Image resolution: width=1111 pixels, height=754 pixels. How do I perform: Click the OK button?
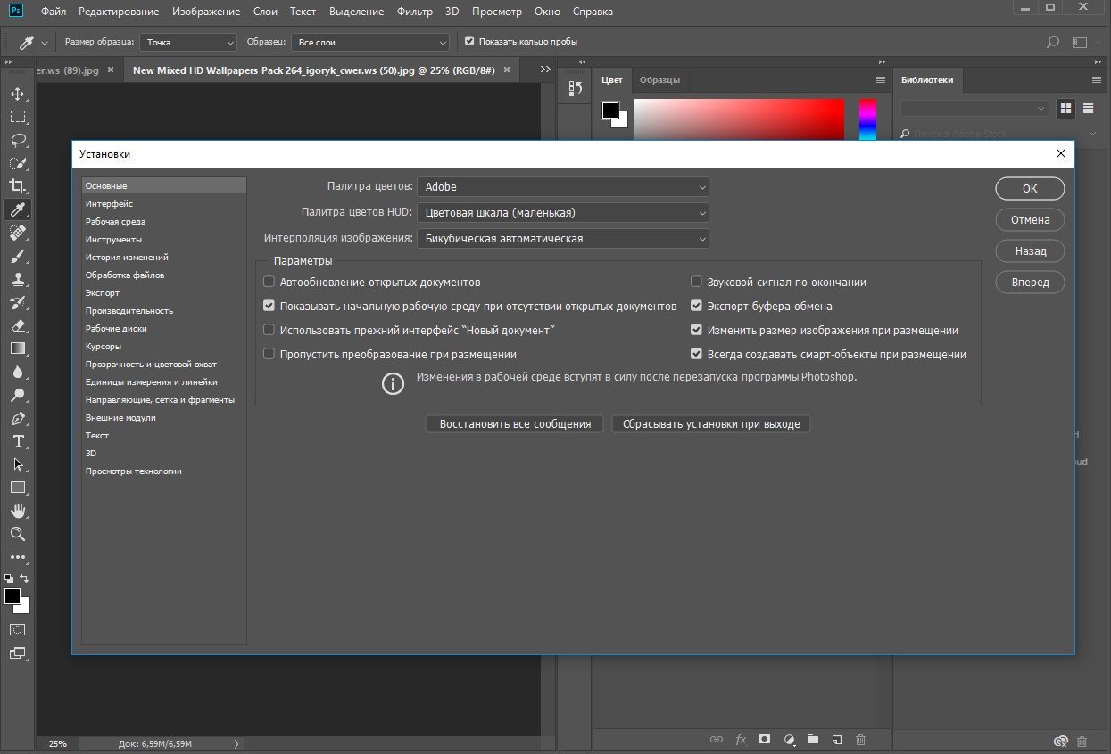tap(1030, 188)
